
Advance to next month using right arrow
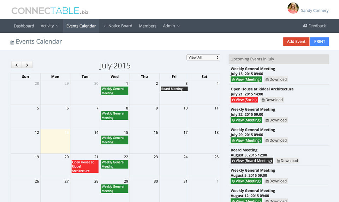[27, 65]
